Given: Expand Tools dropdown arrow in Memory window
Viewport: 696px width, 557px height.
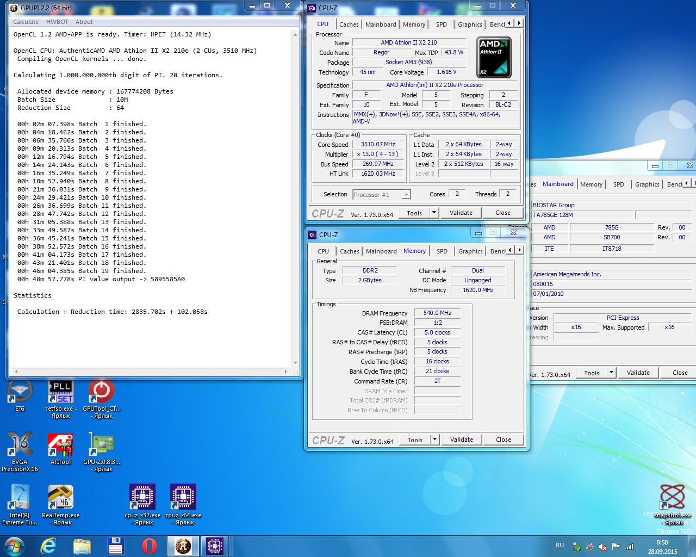Looking at the screenshot, I should click(x=434, y=440).
